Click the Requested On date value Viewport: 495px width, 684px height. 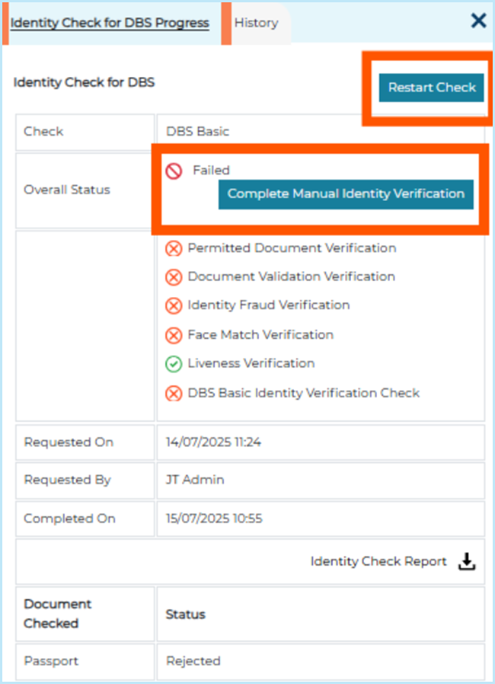213,443
